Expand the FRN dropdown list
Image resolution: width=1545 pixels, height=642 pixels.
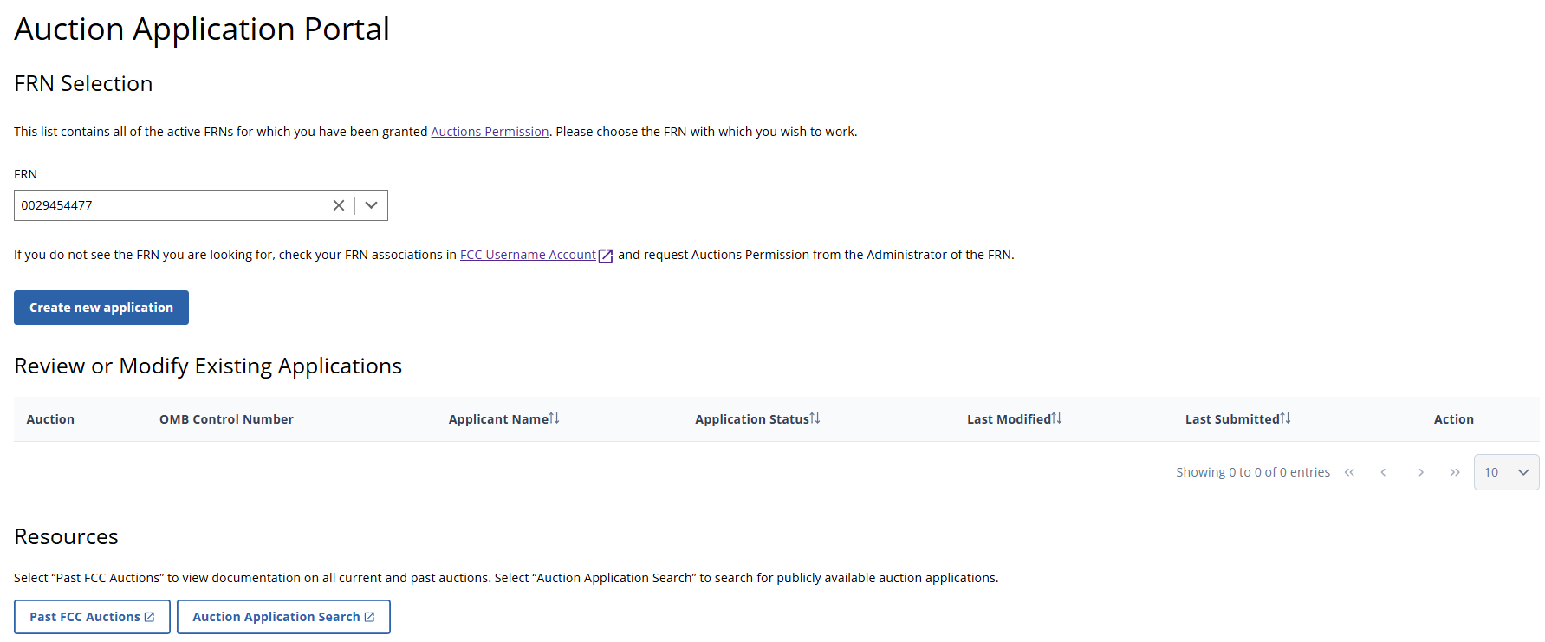372,205
